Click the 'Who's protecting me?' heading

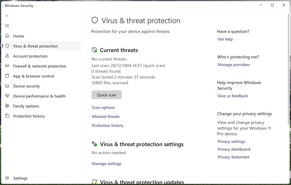238,57
